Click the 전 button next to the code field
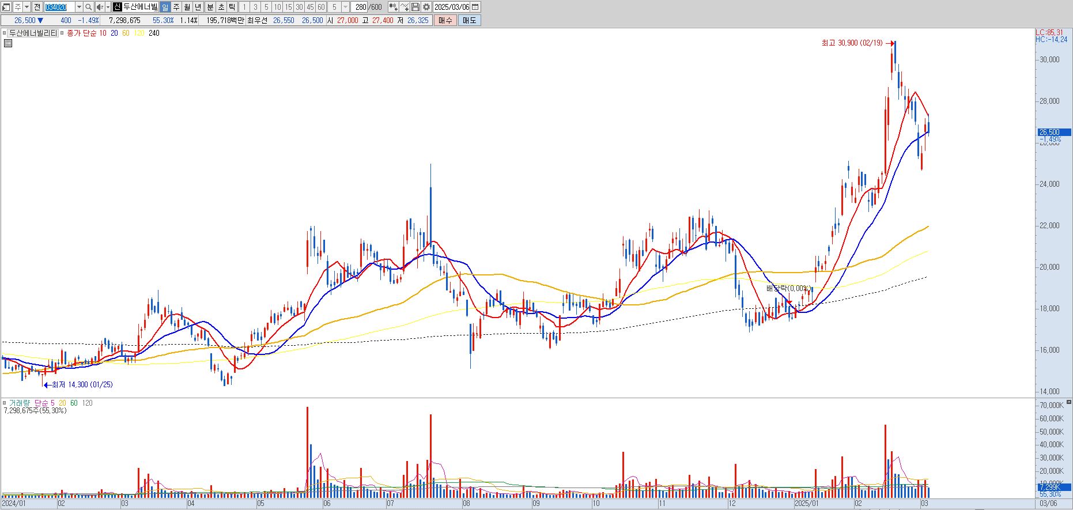This screenshot has width=1073, height=510. 37,7
